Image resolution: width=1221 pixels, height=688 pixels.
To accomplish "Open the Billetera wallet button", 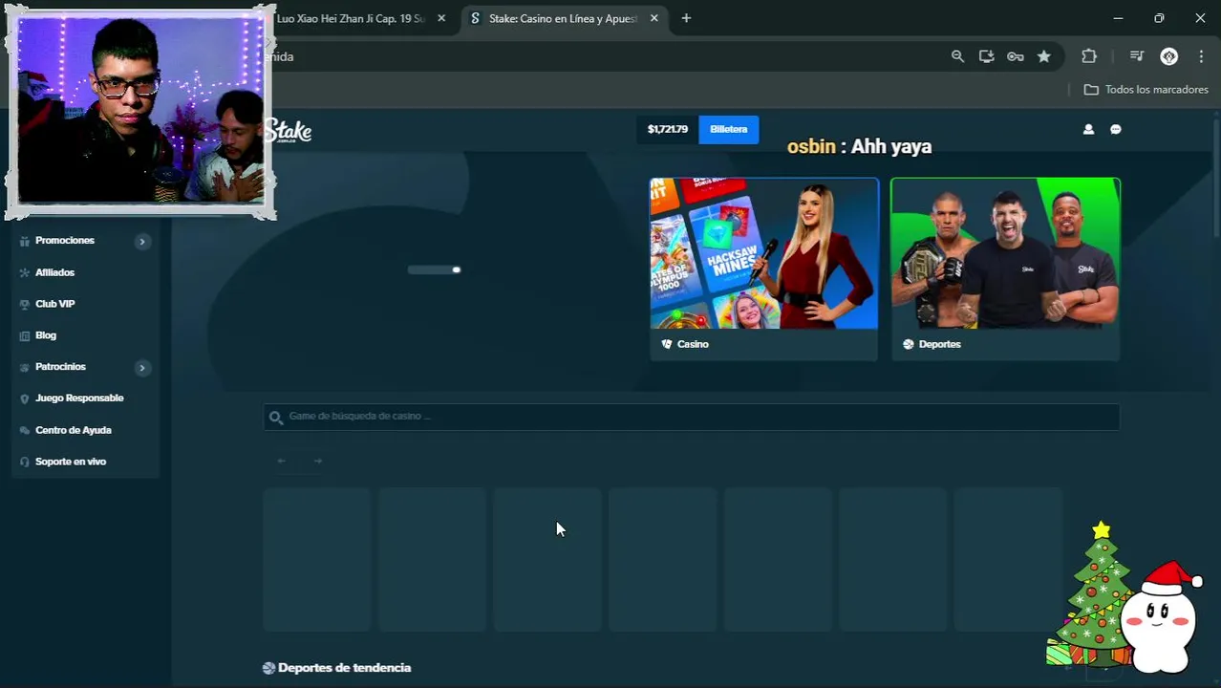I will click(728, 129).
